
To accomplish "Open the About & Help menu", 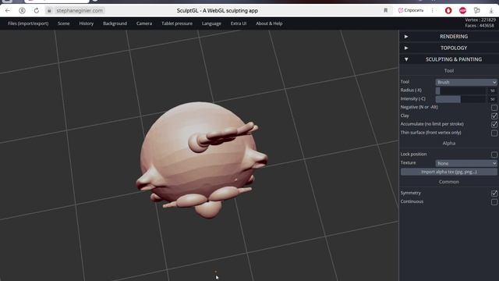I will tap(269, 23).
